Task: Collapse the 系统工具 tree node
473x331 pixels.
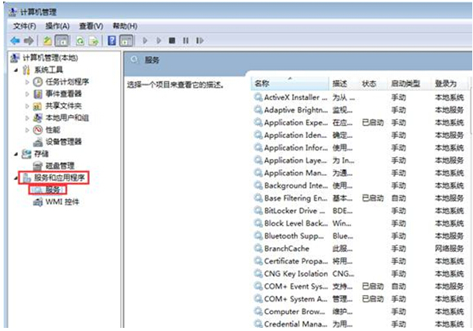Action: coord(16,70)
